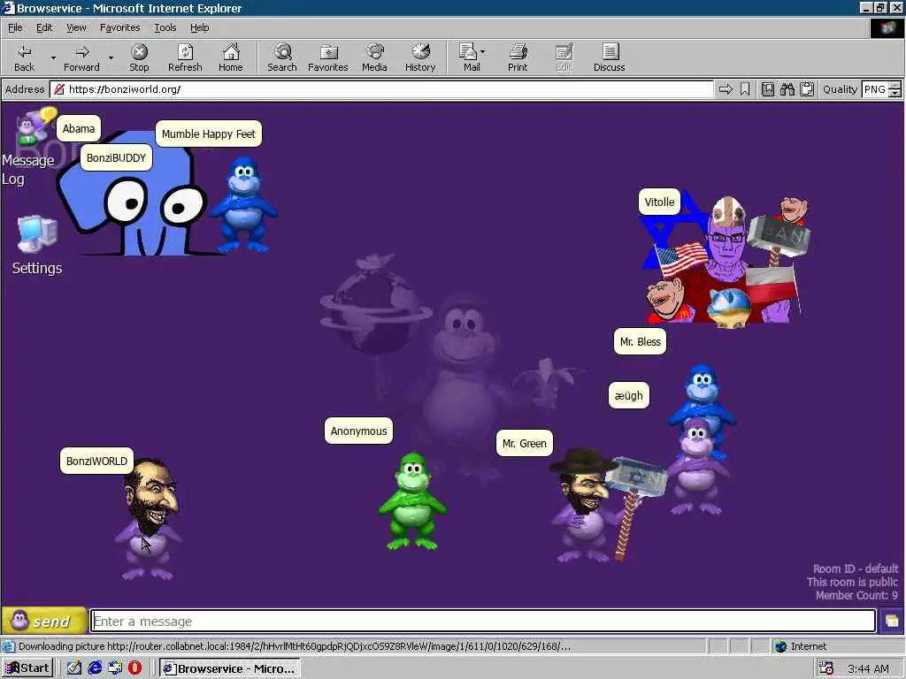Image resolution: width=906 pixels, height=679 pixels.
Task: Open BonziWORLD Settings icon
Action: coord(37,245)
